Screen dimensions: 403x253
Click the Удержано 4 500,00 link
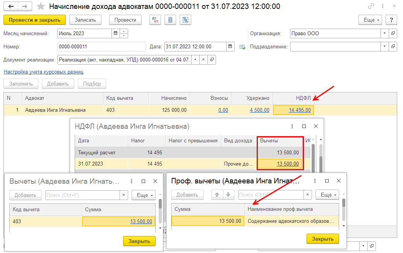(x=259, y=110)
